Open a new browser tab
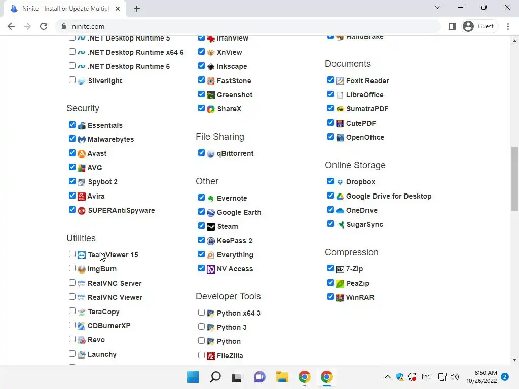Viewport: 519px width, 389px height. point(137,9)
